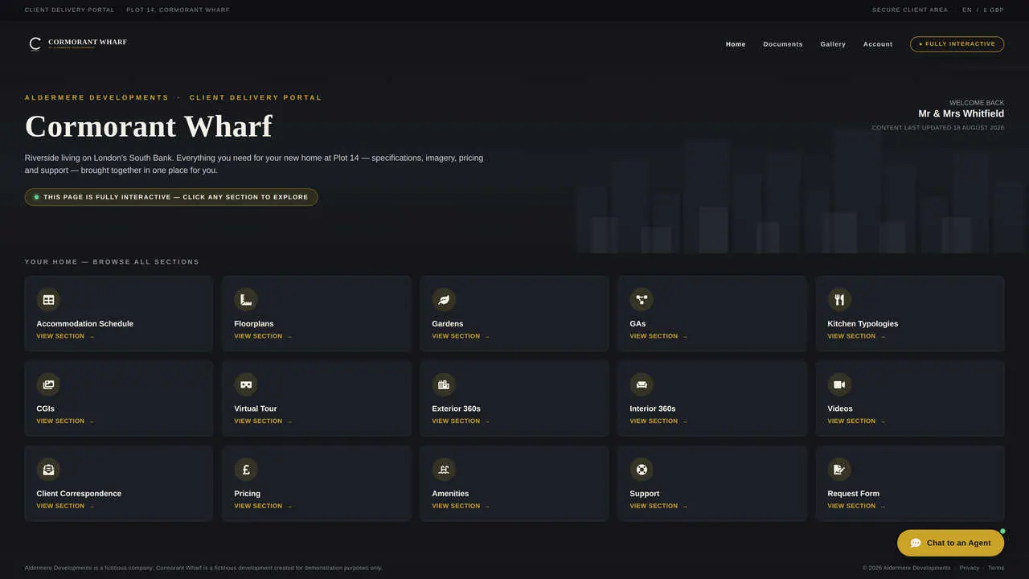1029x579 pixels.
Task: Open the Amenities swimmer icon
Action: 444,470
